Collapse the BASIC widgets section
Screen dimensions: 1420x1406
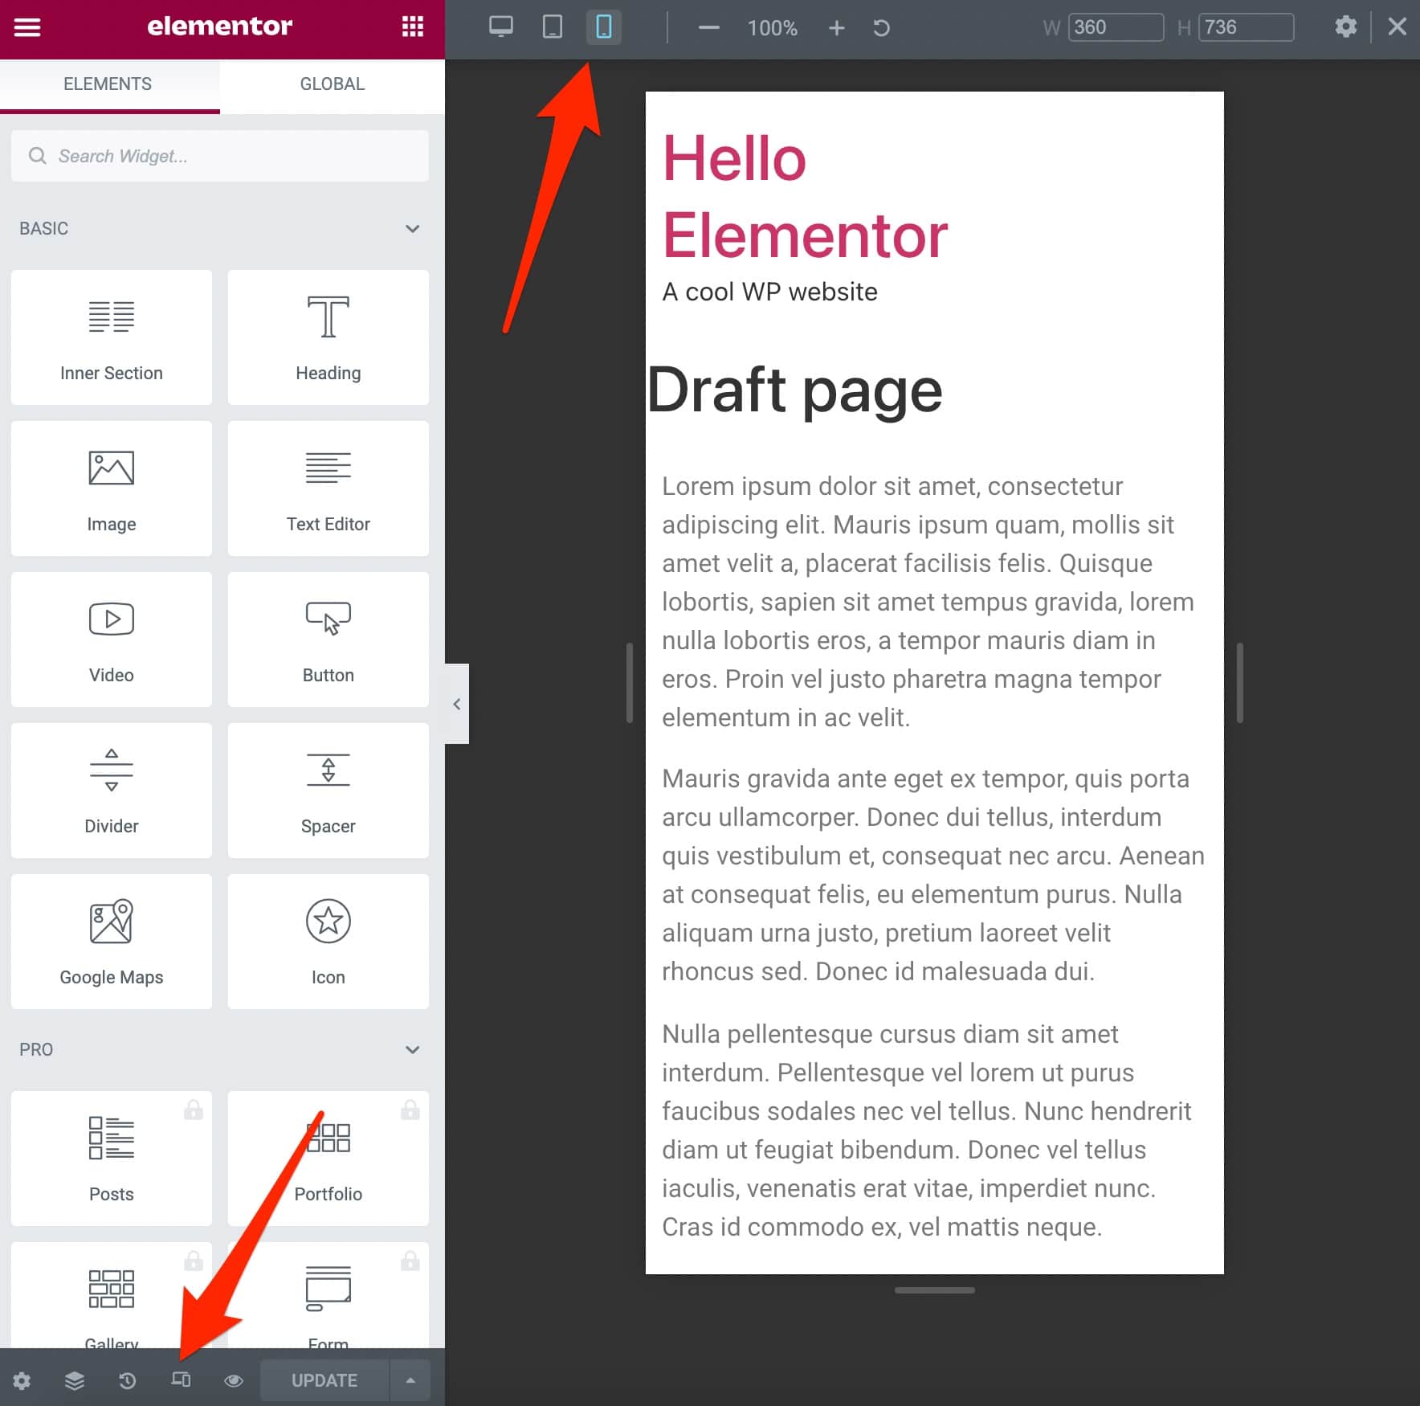413,229
